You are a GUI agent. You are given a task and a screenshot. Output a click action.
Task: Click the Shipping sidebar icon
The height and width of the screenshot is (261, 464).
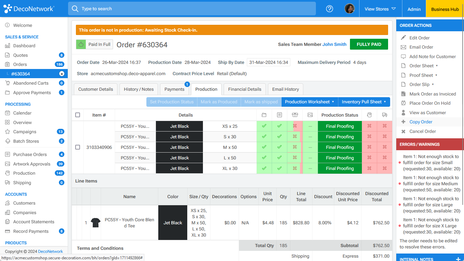pos(7,182)
